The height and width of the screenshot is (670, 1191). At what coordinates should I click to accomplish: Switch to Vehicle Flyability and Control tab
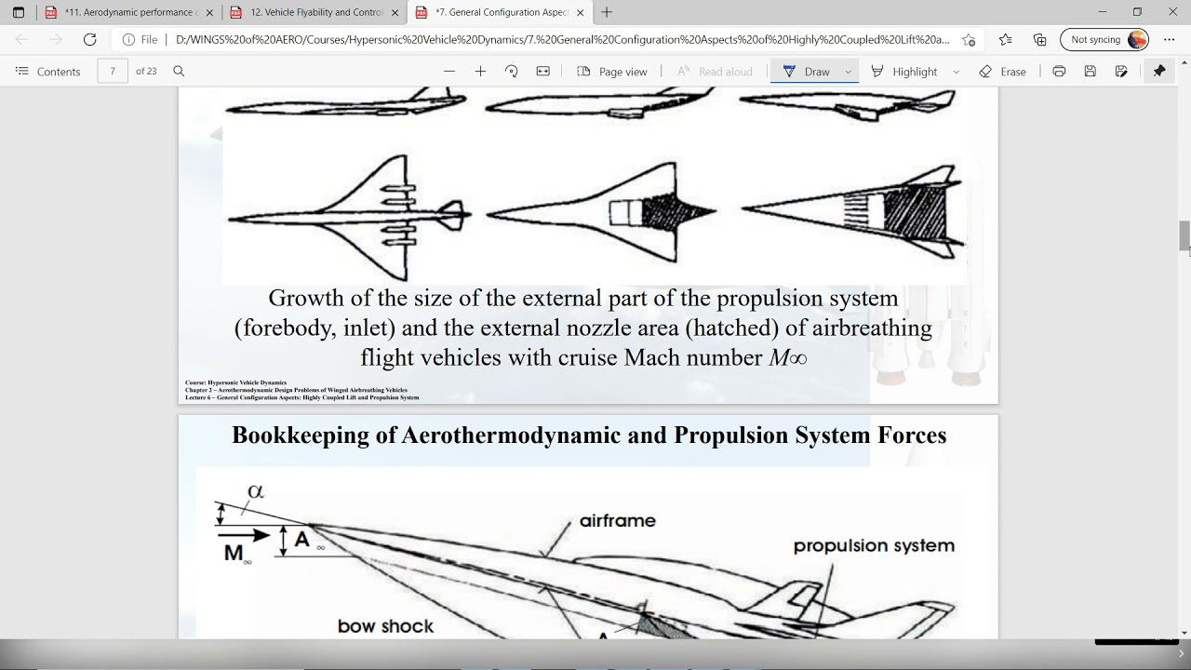314,13
